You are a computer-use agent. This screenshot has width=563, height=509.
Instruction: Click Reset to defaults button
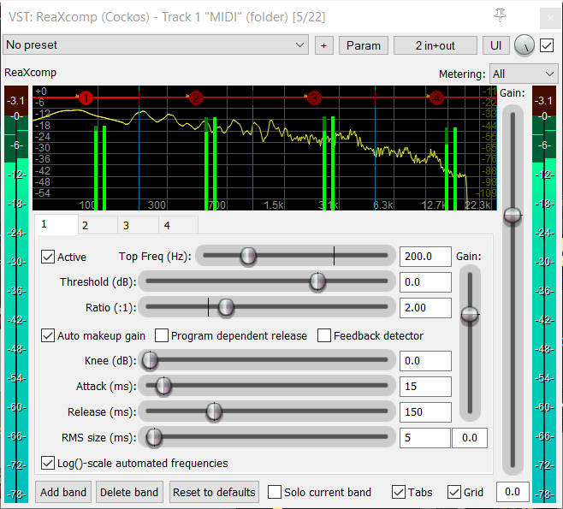[214, 492]
